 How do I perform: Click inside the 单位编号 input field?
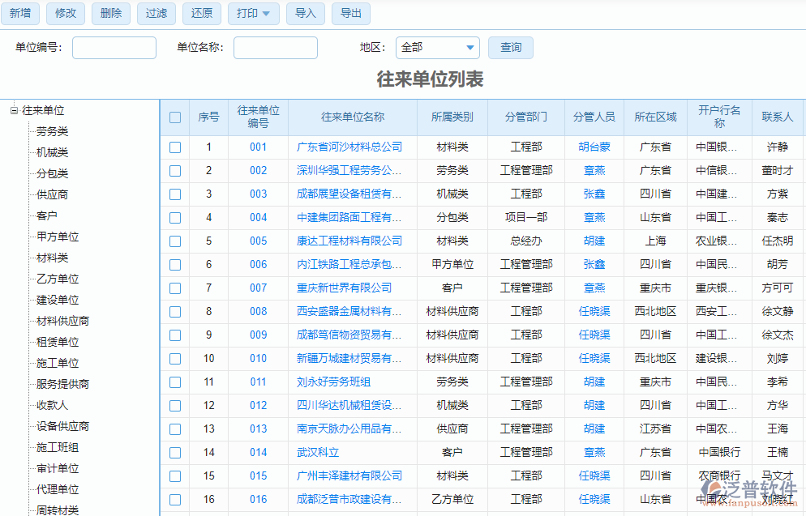114,48
